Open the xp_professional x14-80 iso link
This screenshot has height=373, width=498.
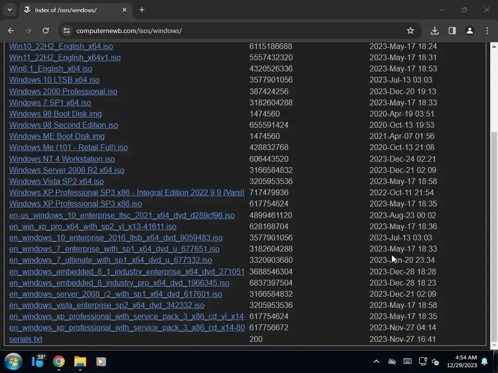[127, 327]
